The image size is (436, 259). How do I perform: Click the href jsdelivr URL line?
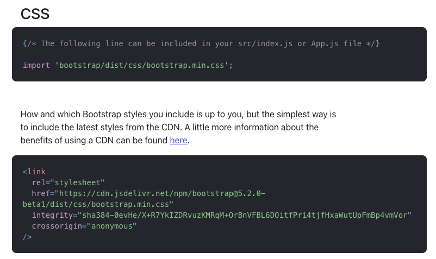[148, 193]
